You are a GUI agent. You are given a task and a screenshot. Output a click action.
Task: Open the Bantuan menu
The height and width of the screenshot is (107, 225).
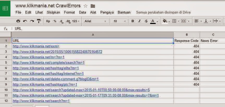(x=124, y=12)
